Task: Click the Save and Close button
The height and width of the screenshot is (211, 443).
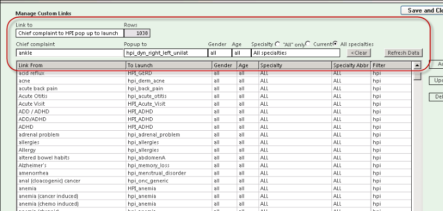Action: click(422, 10)
